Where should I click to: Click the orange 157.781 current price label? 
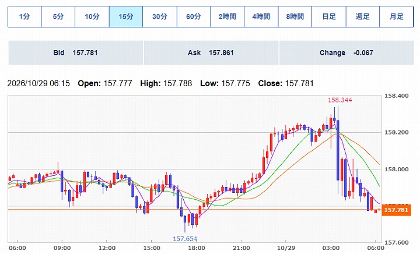point(396,210)
